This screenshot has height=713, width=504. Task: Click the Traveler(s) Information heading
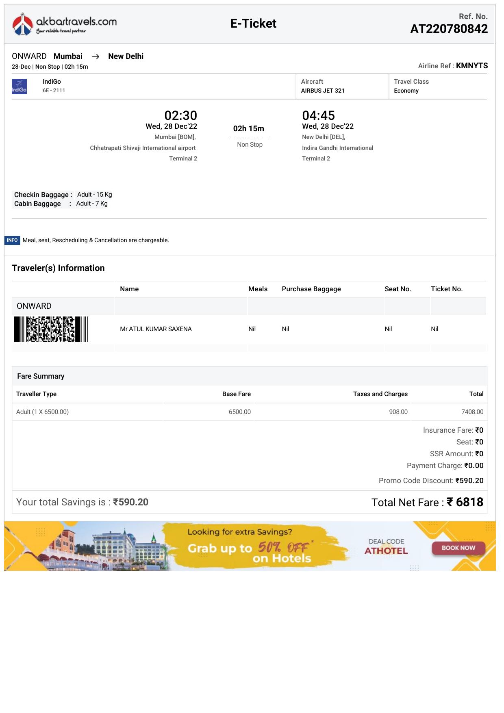[x=58, y=268]
